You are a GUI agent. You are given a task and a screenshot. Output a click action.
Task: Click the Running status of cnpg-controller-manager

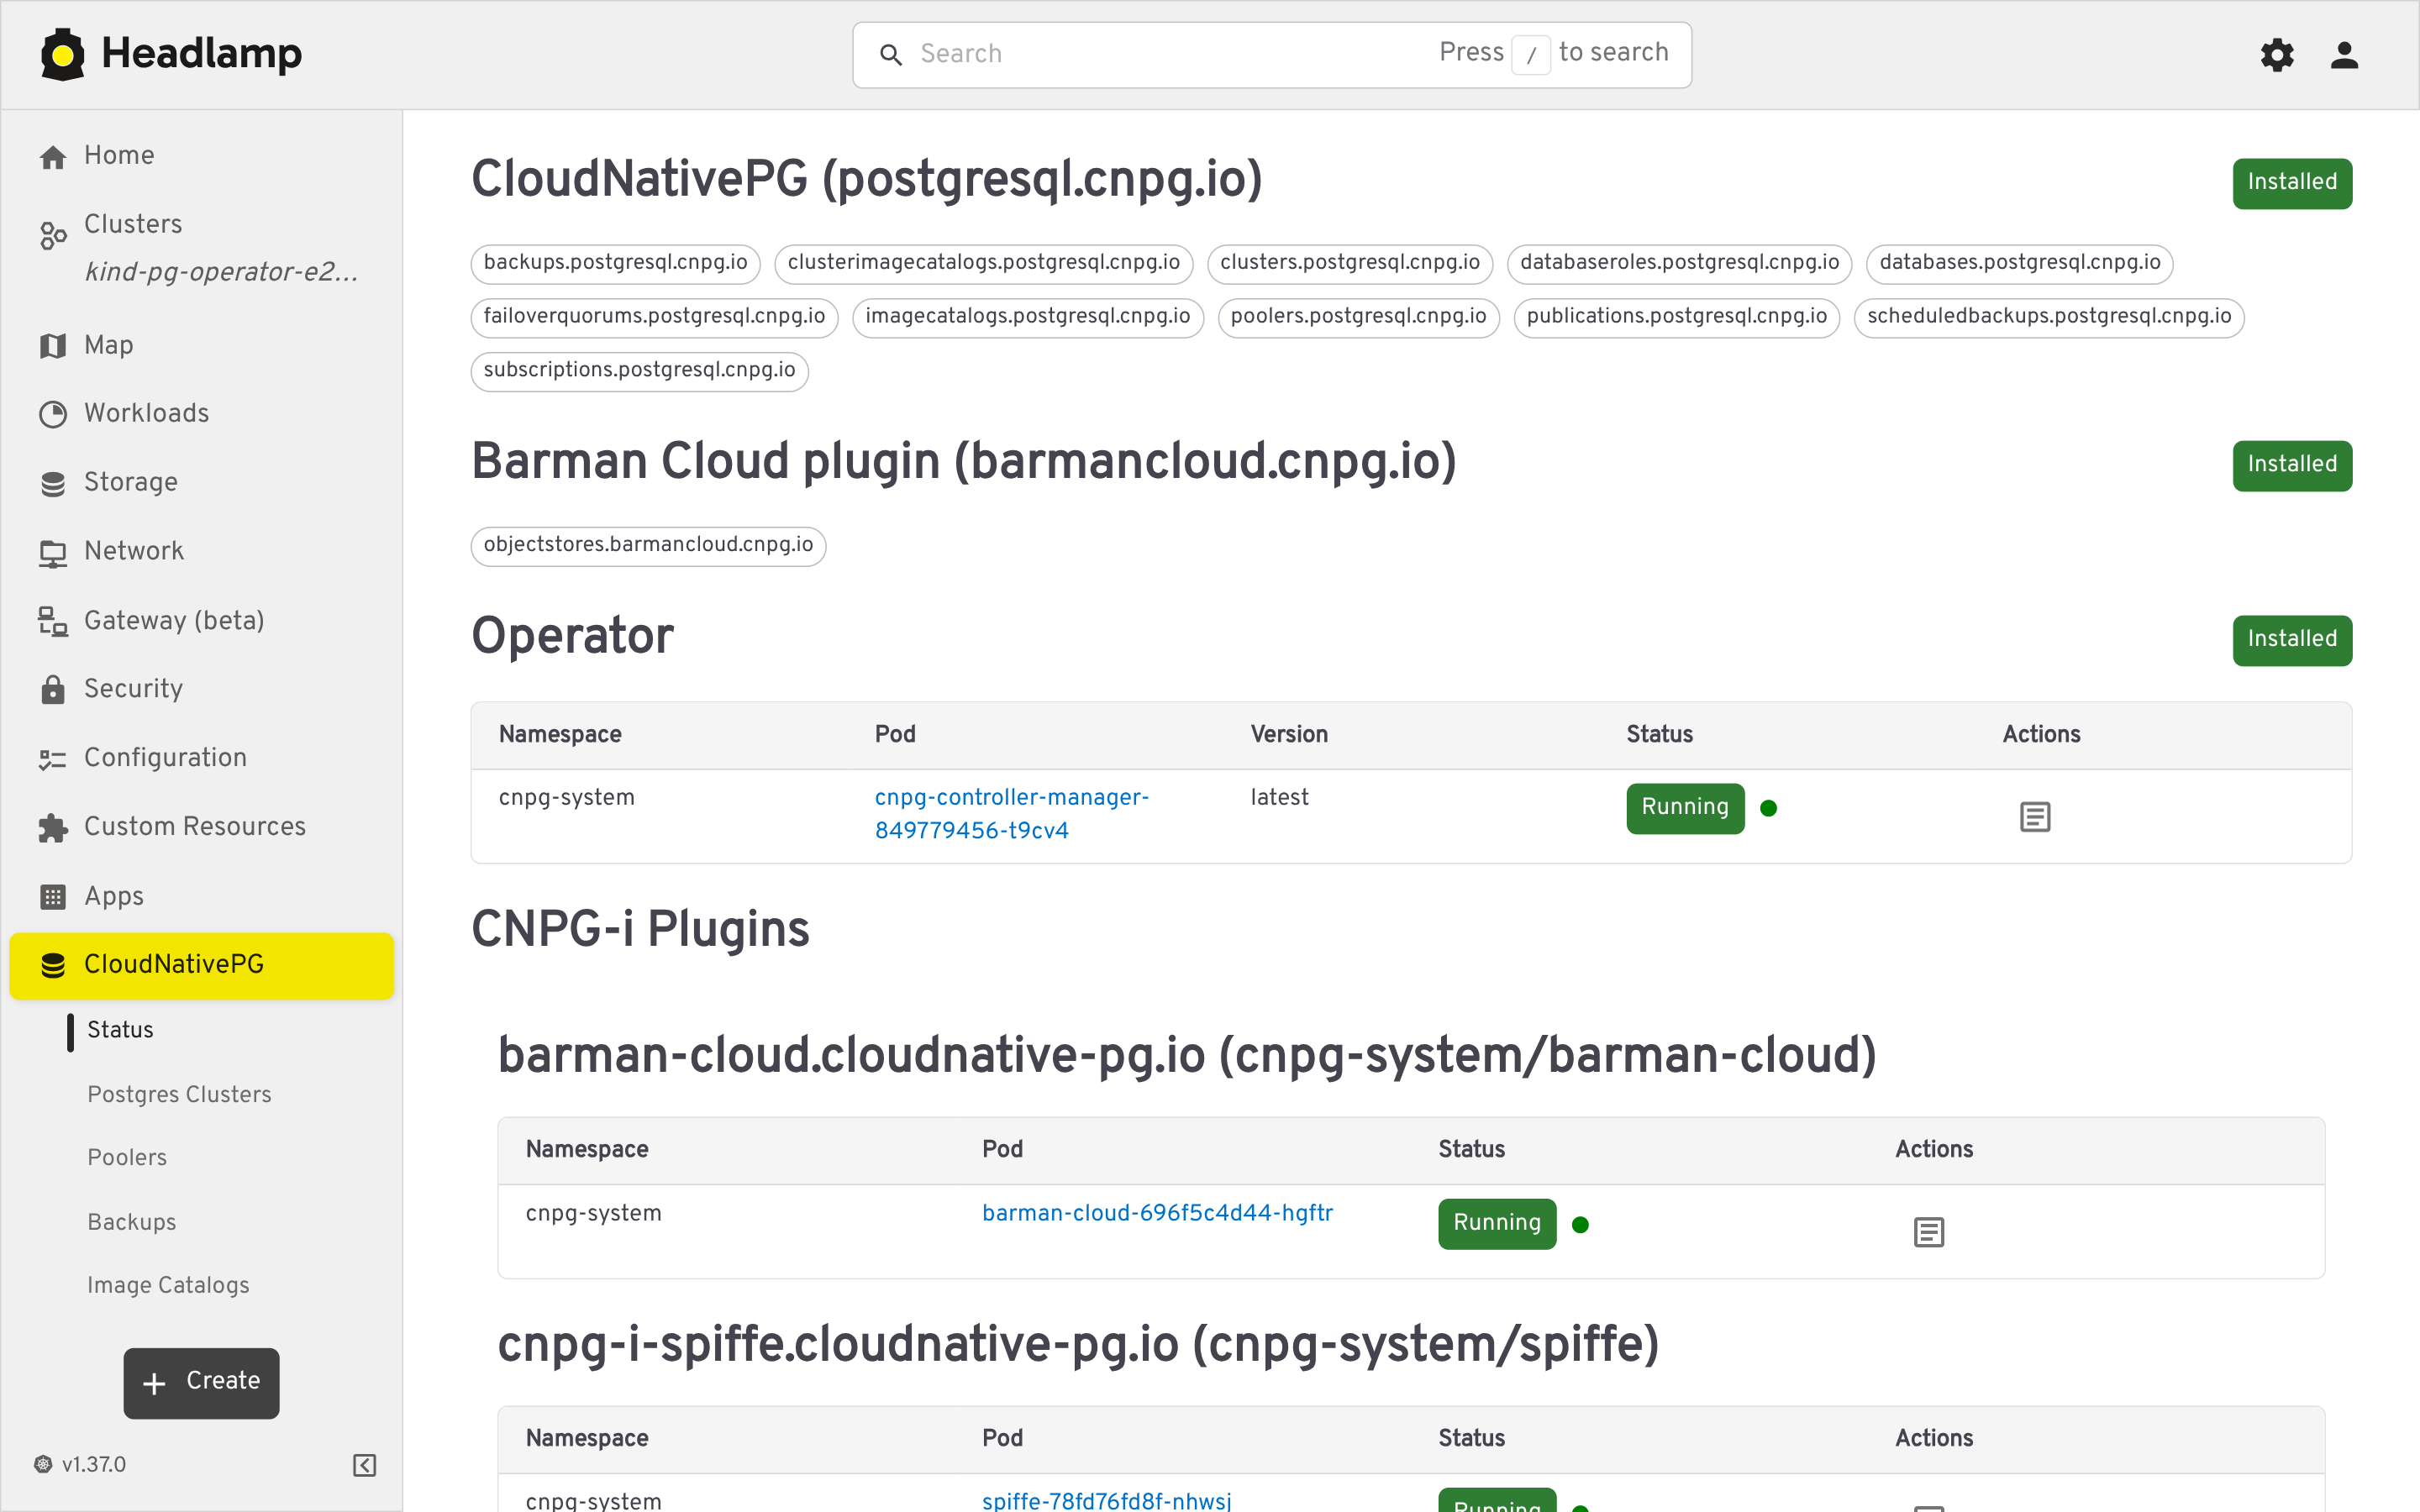1685,808
